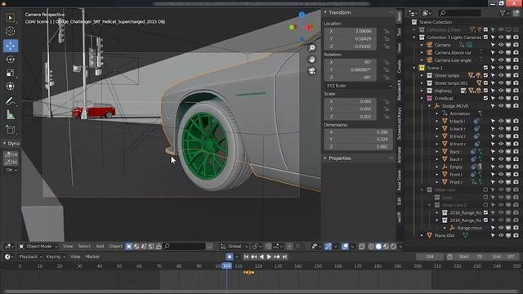Viewport: 523px width, 294px height.
Task: Play the animation in reverse
Action: [261, 257]
